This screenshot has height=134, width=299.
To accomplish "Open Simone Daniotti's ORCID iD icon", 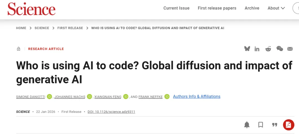I will pos(49,97).
